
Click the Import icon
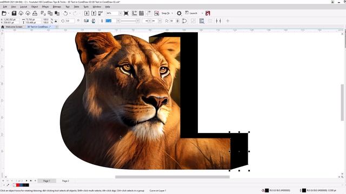point(86,13)
